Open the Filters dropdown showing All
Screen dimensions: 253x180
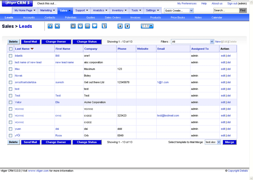click(x=193, y=42)
